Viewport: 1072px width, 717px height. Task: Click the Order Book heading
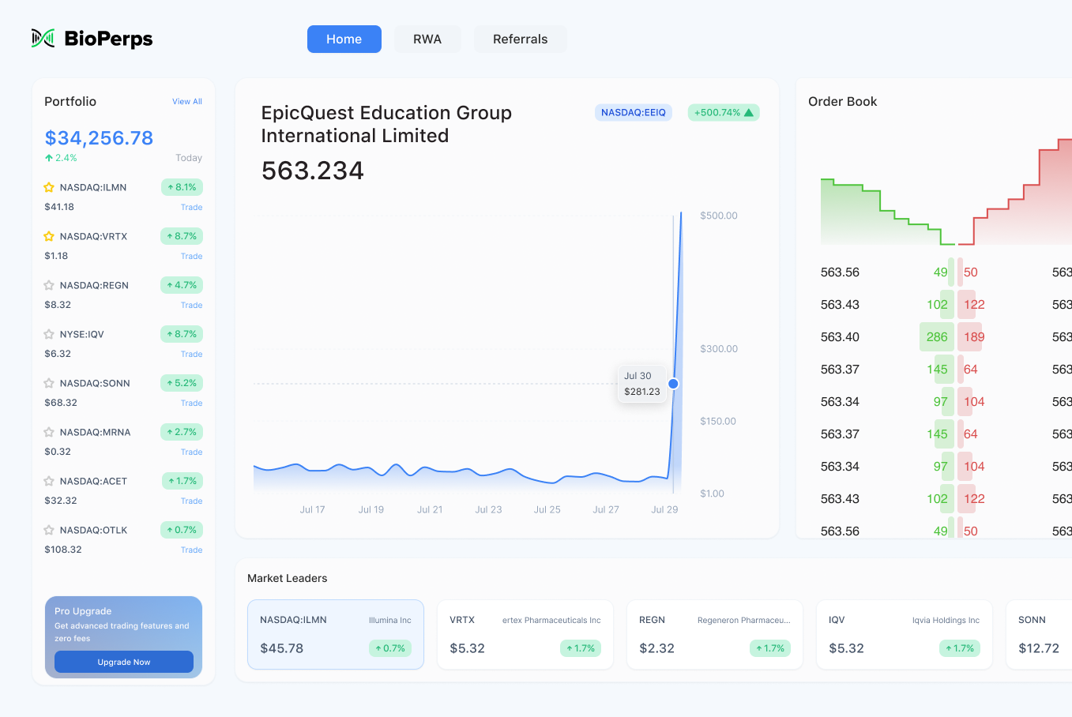843,102
